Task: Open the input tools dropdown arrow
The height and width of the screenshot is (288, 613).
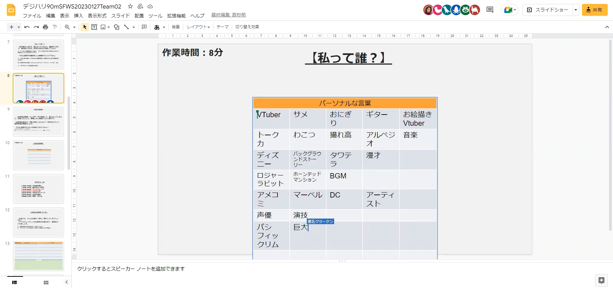Action: (x=164, y=27)
